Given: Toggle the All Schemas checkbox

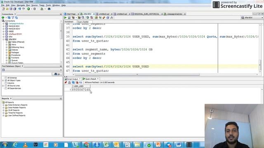Looking at the screenshot, I should click(x=6, y=78).
